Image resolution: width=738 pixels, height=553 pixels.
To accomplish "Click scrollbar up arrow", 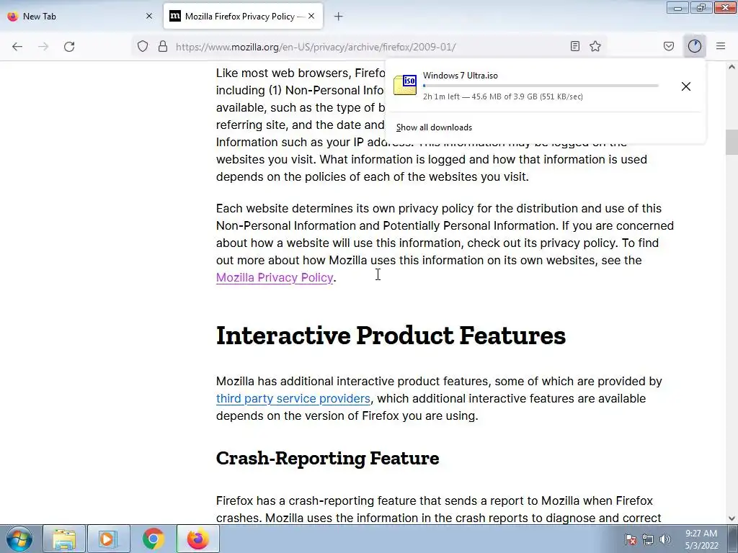I will click(732, 67).
